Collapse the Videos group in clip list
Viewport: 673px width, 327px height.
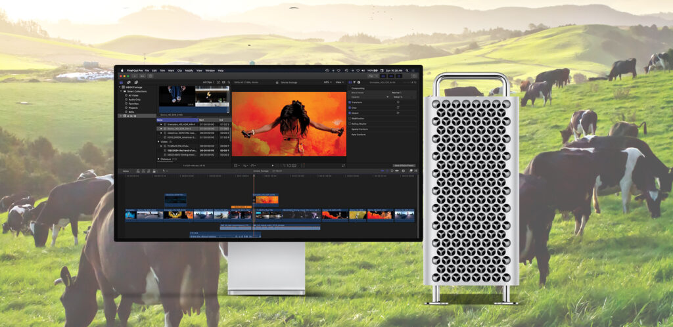pyautogui.click(x=158, y=141)
